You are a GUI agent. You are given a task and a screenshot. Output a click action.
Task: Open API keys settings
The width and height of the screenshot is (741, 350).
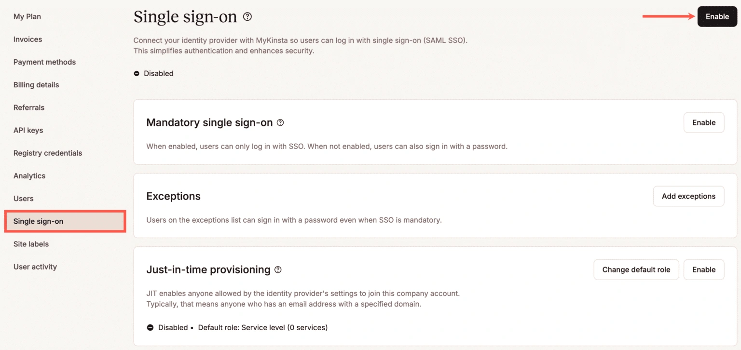click(x=28, y=130)
